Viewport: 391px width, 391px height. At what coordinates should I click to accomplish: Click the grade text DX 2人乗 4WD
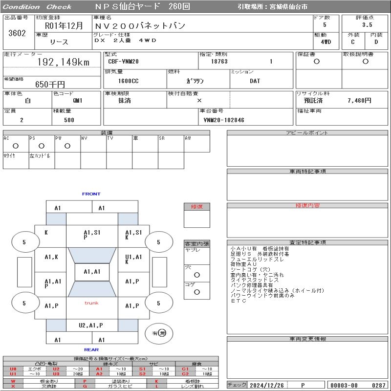click(125, 40)
